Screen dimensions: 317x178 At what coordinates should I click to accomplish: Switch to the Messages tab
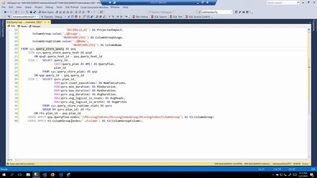pos(35,26)
